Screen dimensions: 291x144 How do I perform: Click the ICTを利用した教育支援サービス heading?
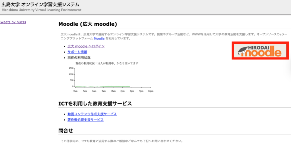click(95, 104)
